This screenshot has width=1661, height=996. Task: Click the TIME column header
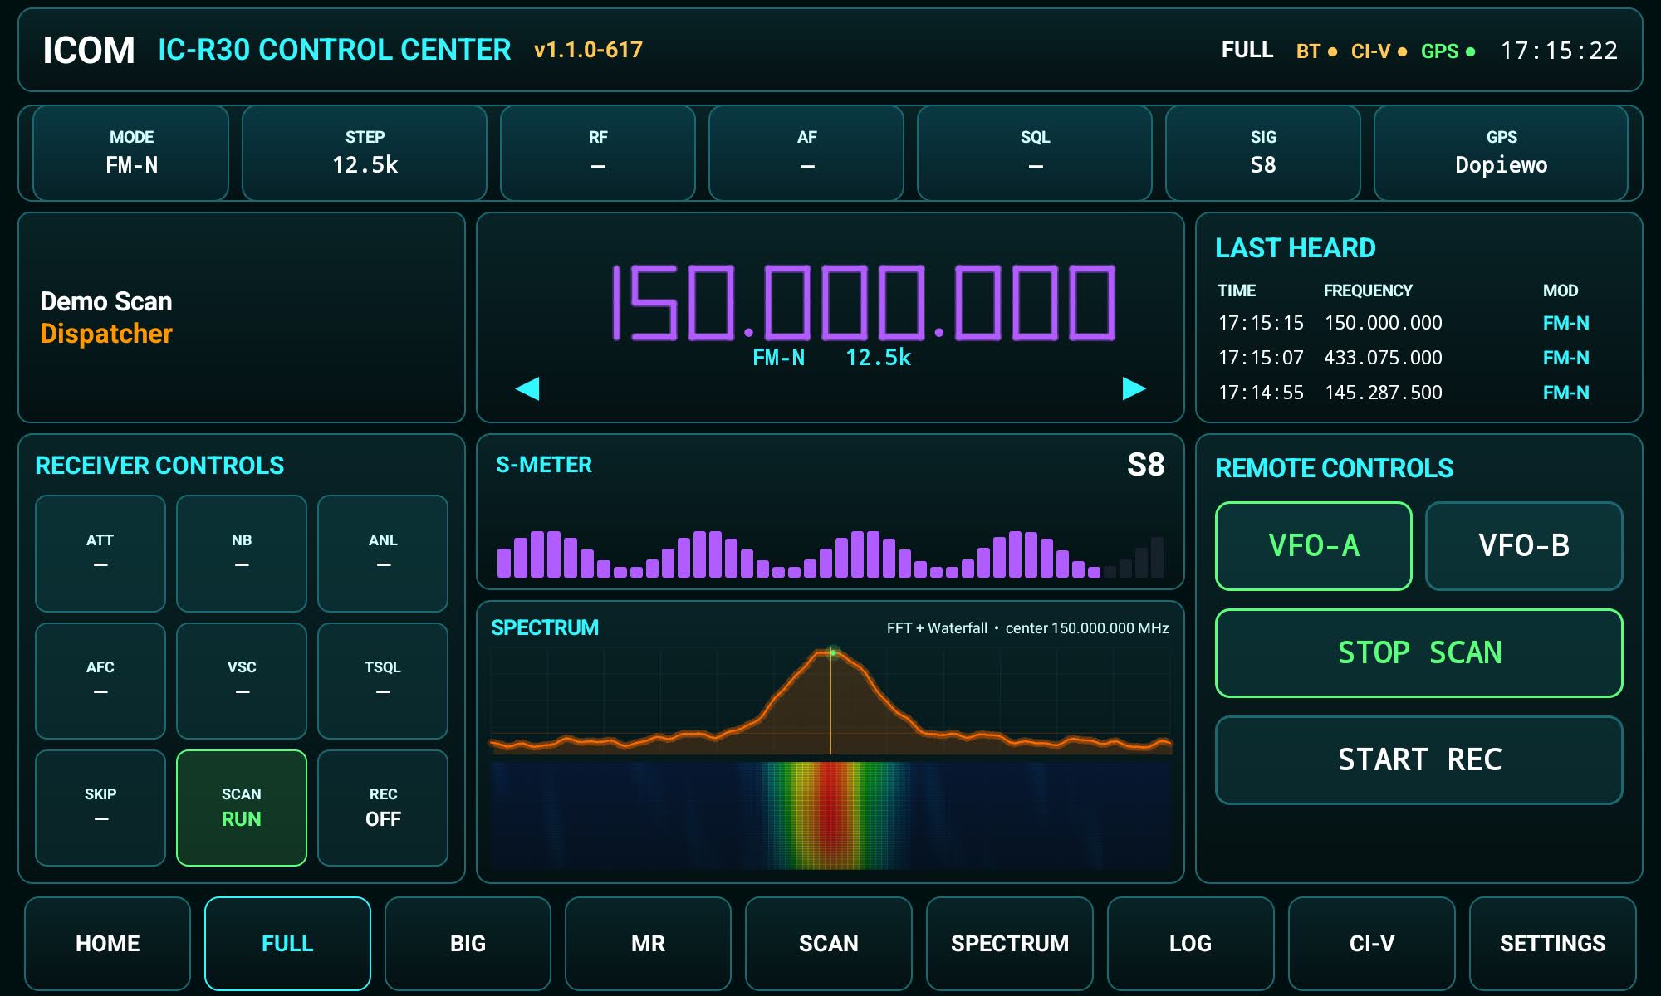[1237, 290]
